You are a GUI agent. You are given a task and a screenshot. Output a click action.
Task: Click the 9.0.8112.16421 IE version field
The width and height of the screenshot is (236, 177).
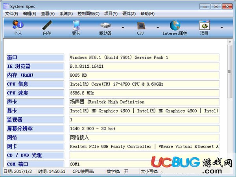click(x=144, y=66)
